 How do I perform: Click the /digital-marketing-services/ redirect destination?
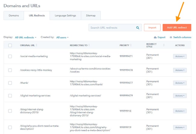tap(85, 96)
